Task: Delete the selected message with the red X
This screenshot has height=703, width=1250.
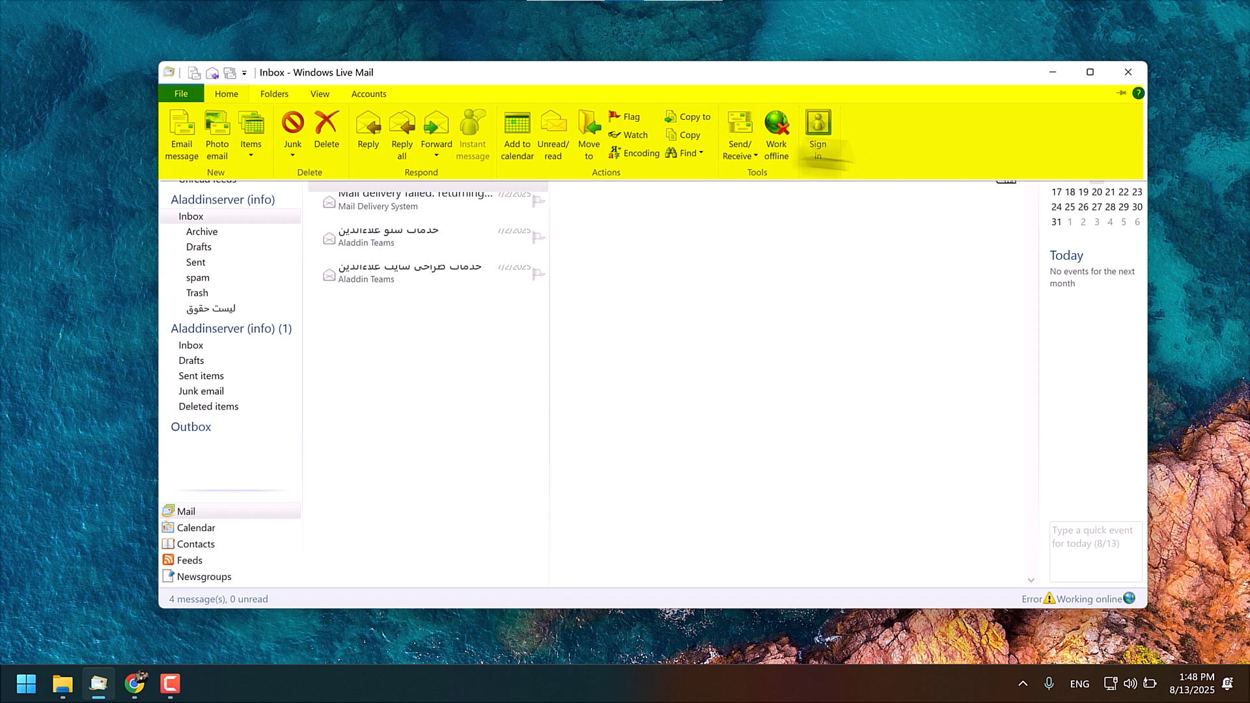Action: [326, 130]
